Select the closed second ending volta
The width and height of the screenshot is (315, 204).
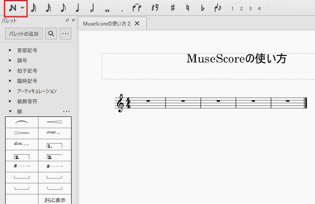click(22, 156)
